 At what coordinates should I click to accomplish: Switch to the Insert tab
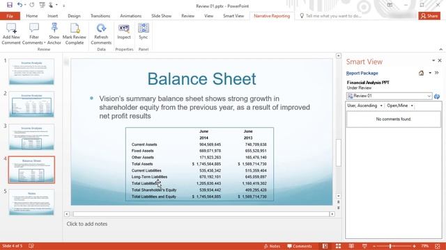(53, 16)
